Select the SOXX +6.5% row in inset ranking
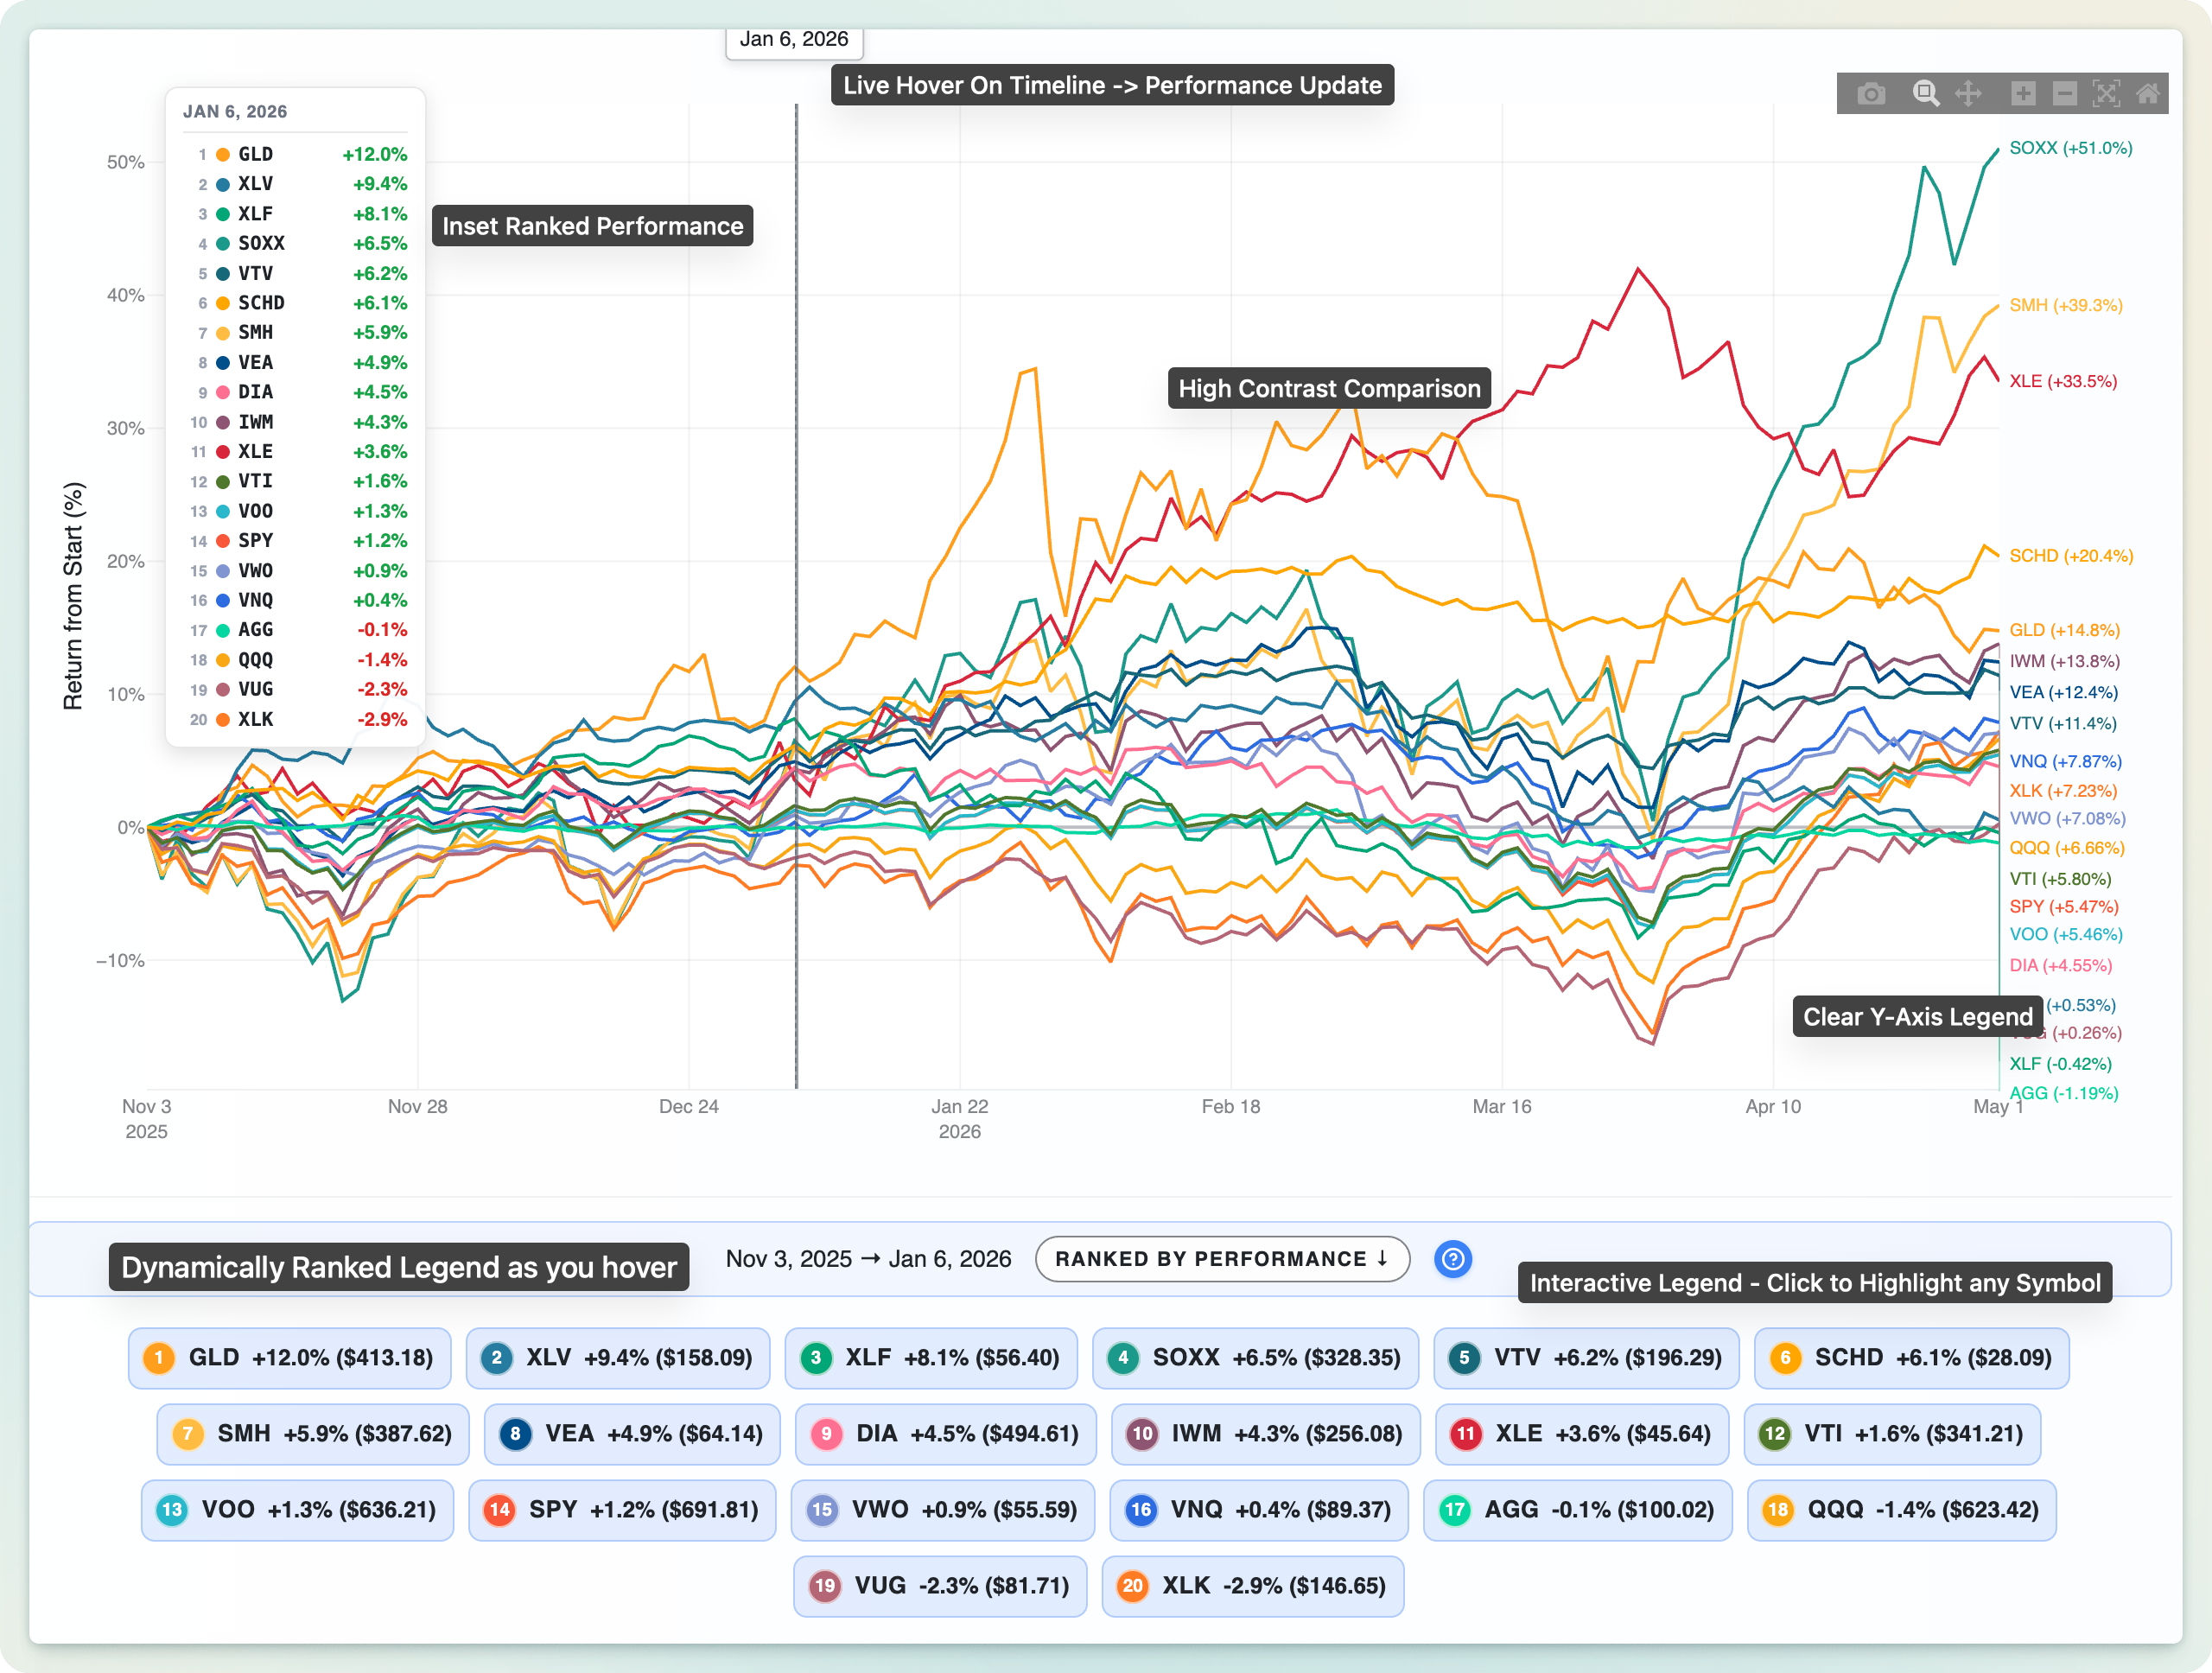 click(296, 243)
